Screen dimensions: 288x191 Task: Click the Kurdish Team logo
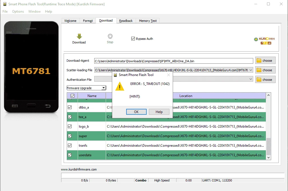click(264, 41)
